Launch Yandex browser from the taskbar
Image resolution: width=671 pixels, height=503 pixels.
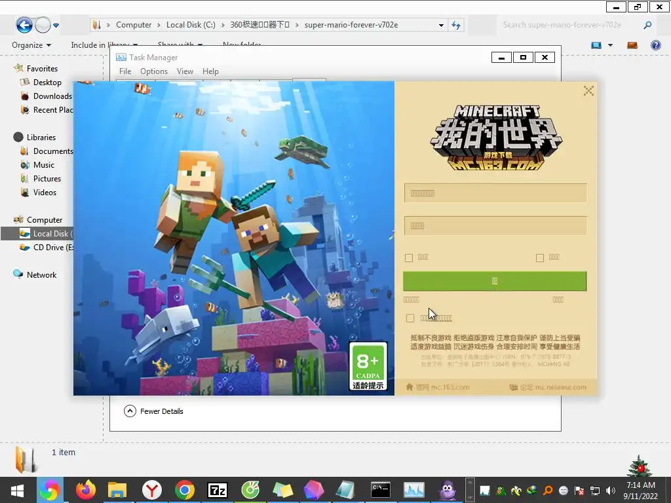tap(151, 490)
